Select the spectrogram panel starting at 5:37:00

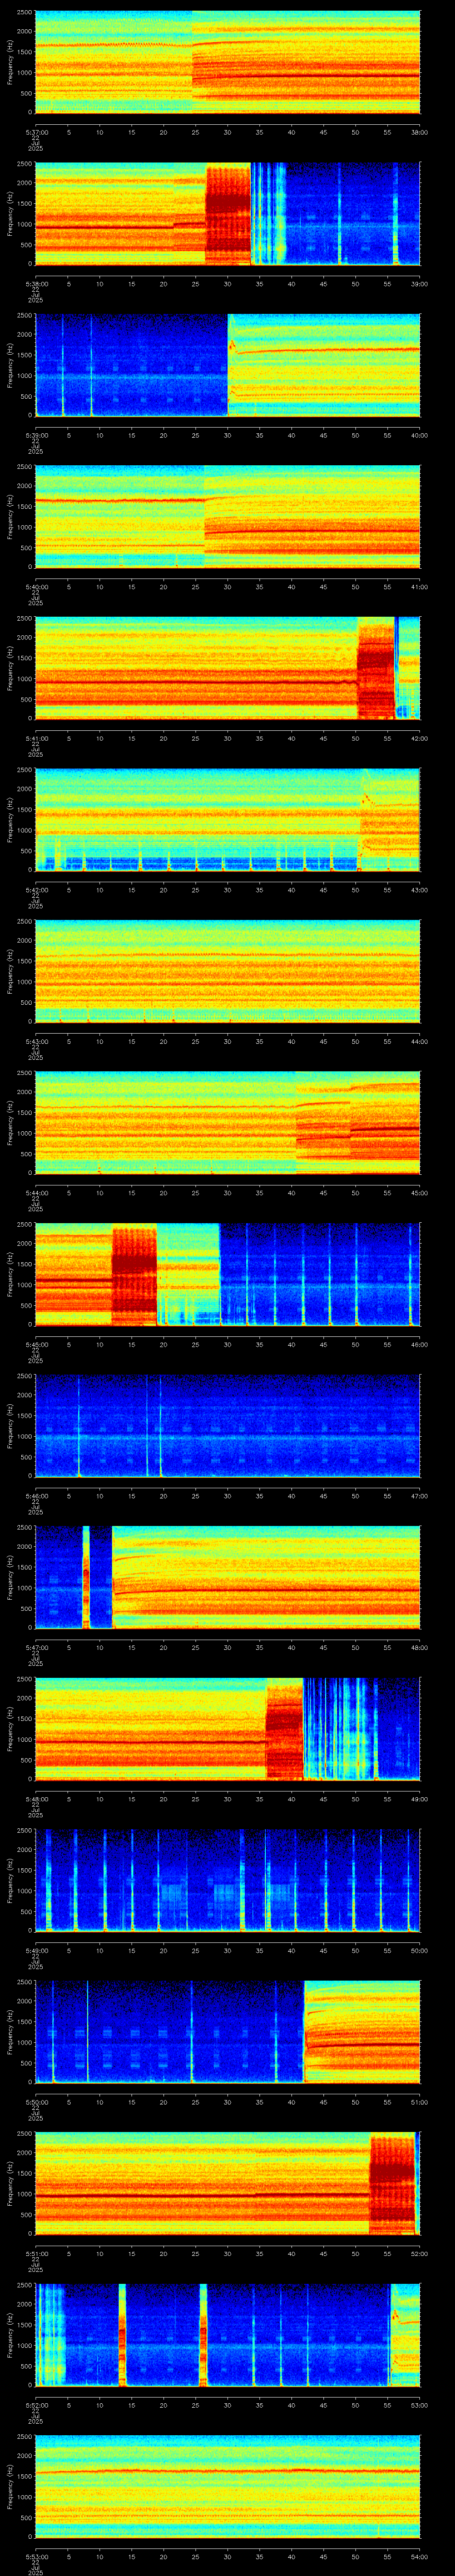(x=228, y=62)
